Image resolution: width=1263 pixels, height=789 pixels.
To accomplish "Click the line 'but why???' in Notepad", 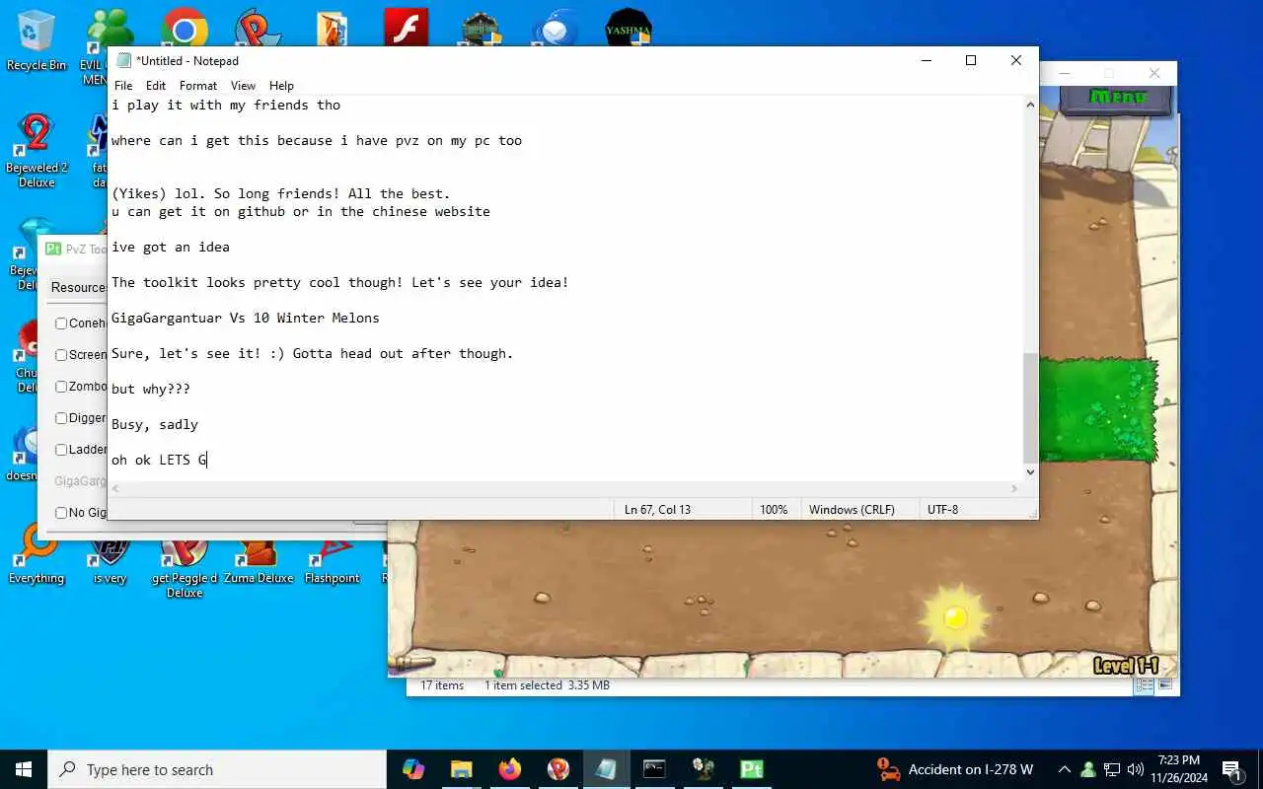I will [151, 389].
